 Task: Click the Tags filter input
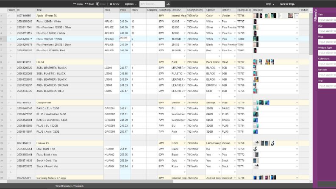pyautogui.click(x=327, y=86)
